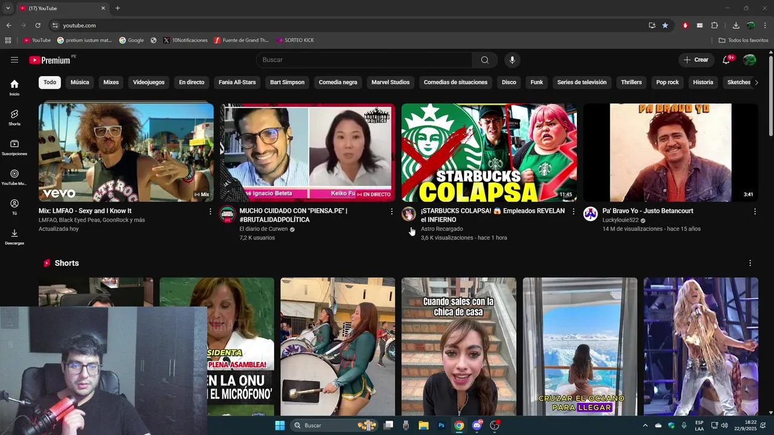This screenshot has height=435, width=774.
Task: Open Shorts section options menu
Action: point(750,263)
